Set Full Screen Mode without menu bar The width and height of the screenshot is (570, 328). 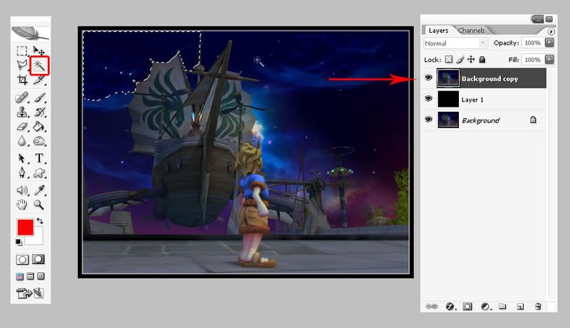pyautogui.click(x=41, y=277)
